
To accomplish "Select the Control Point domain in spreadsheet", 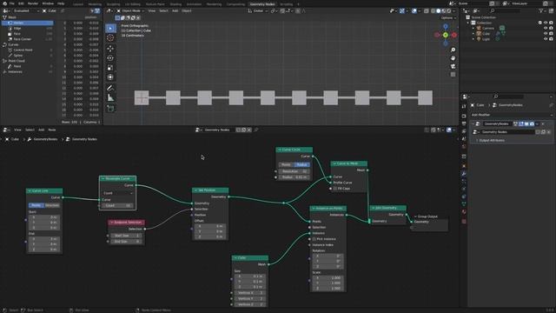I will 28,50.
